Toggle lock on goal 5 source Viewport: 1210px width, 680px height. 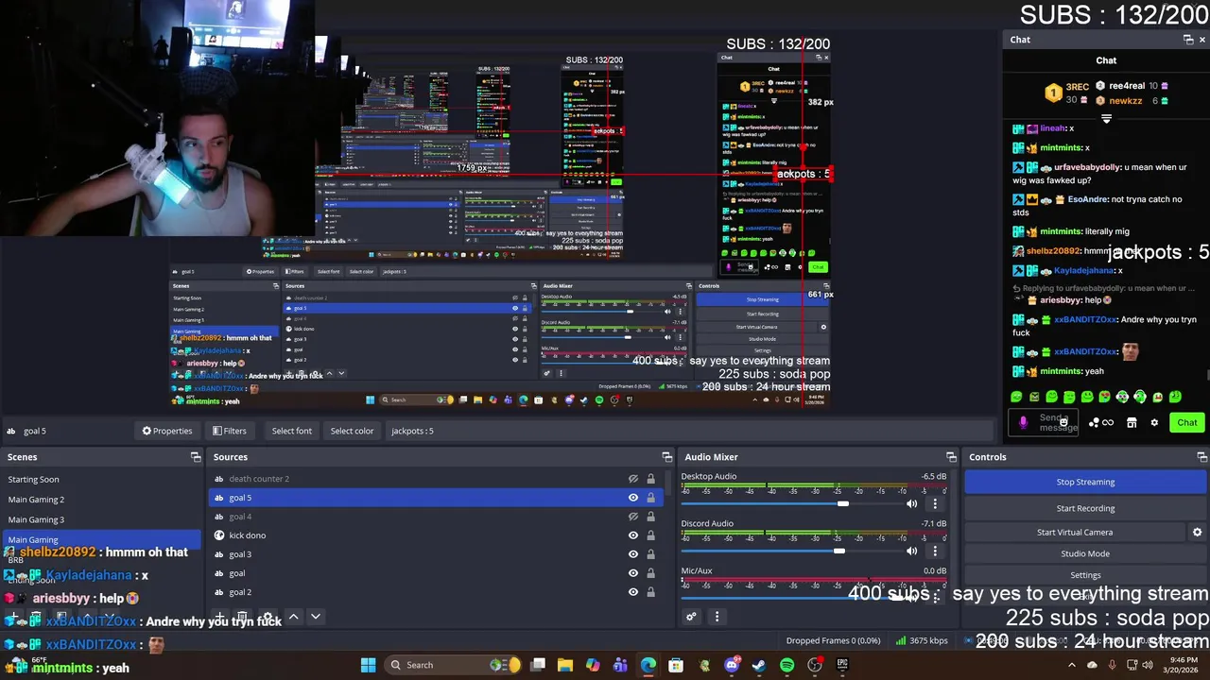(x=650, y=498)
